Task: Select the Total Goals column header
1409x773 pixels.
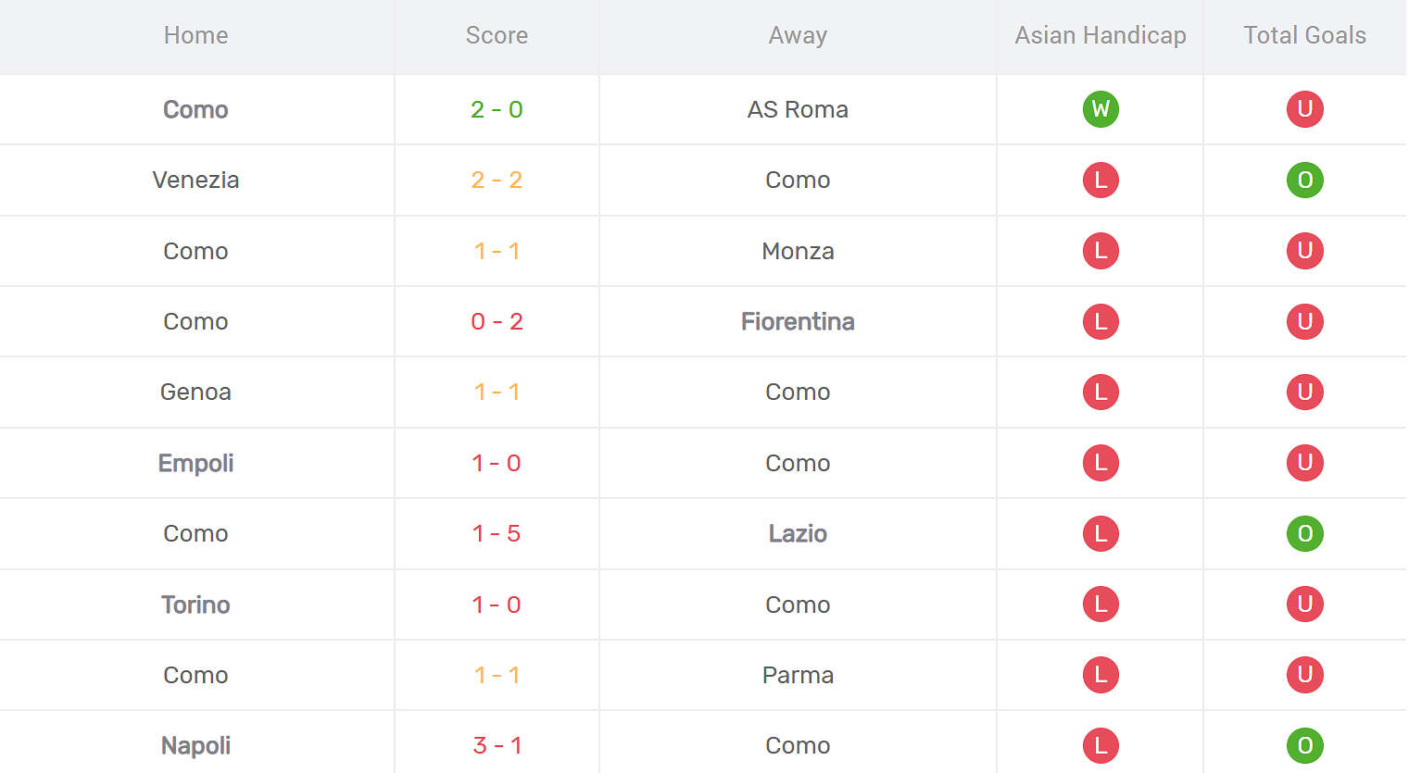Action: tap(1304, 35)
